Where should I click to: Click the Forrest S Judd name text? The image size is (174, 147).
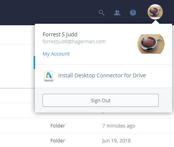60,34
